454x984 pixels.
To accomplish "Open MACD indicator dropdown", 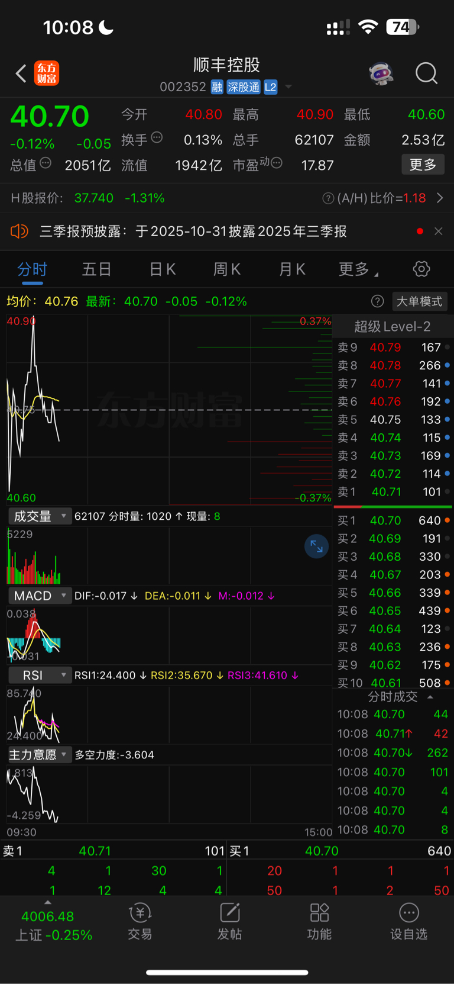I will [40, 596].
